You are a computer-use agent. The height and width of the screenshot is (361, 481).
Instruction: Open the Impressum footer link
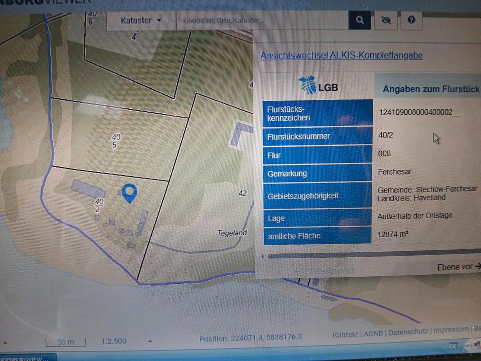pyautogui.click(x=451, y=330)
